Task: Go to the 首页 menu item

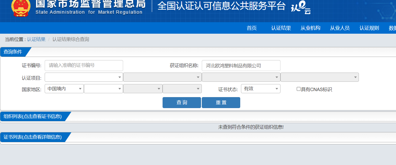Action: [x=252, y=28]
